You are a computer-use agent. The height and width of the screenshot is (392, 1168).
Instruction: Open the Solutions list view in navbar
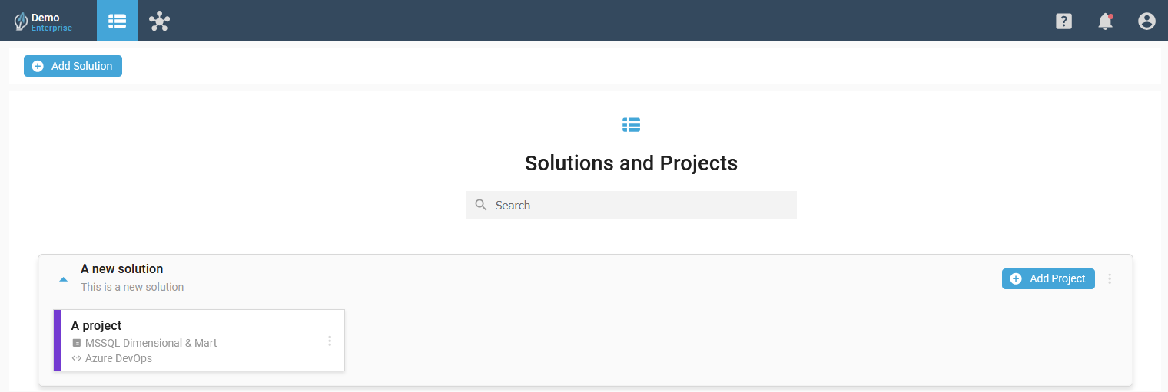[118, 21]
